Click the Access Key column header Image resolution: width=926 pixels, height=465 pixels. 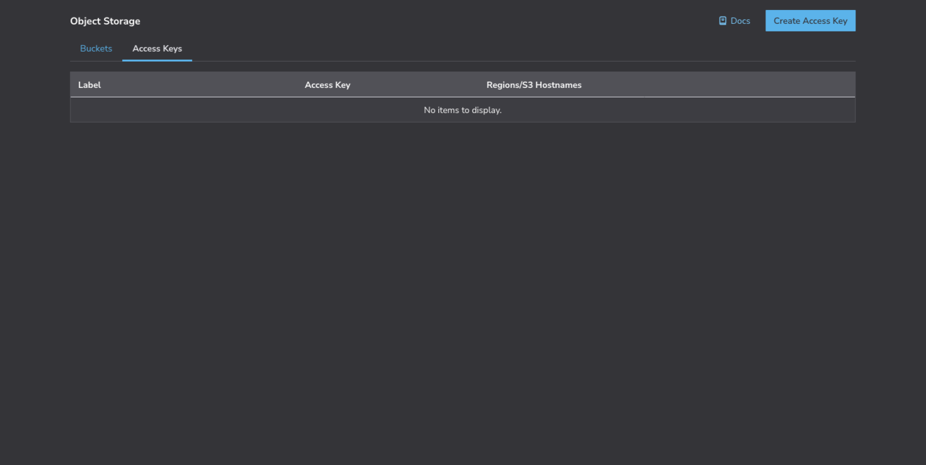327,85
